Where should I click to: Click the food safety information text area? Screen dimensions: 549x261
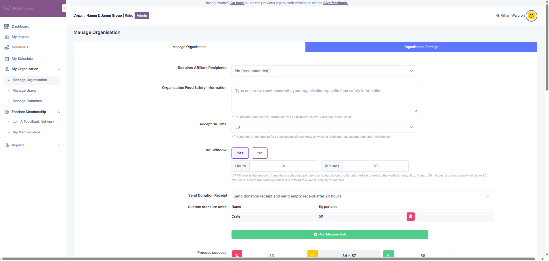(x=324, y=99)
